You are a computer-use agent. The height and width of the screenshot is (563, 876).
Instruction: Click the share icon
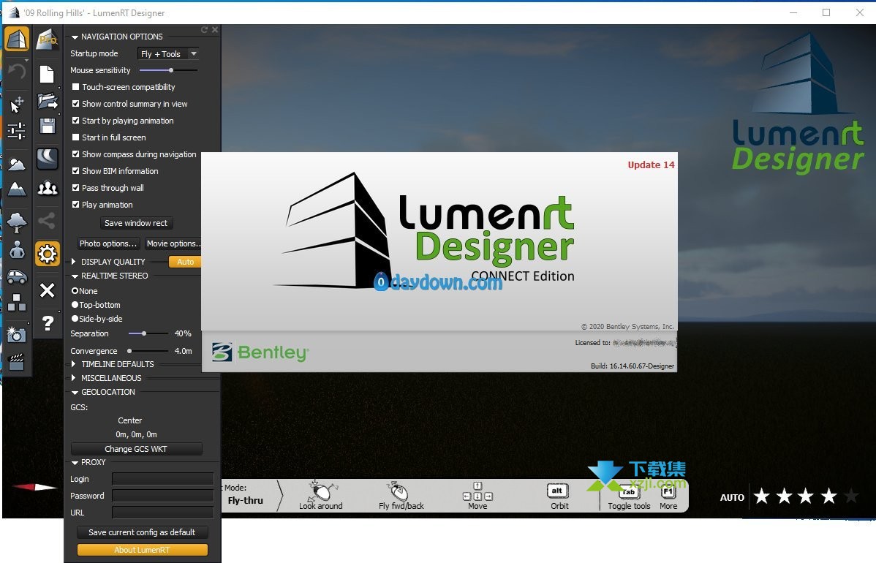tap(47, 221)
